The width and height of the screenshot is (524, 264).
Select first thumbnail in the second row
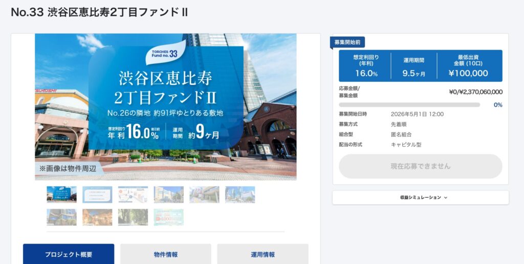point(61,217)
